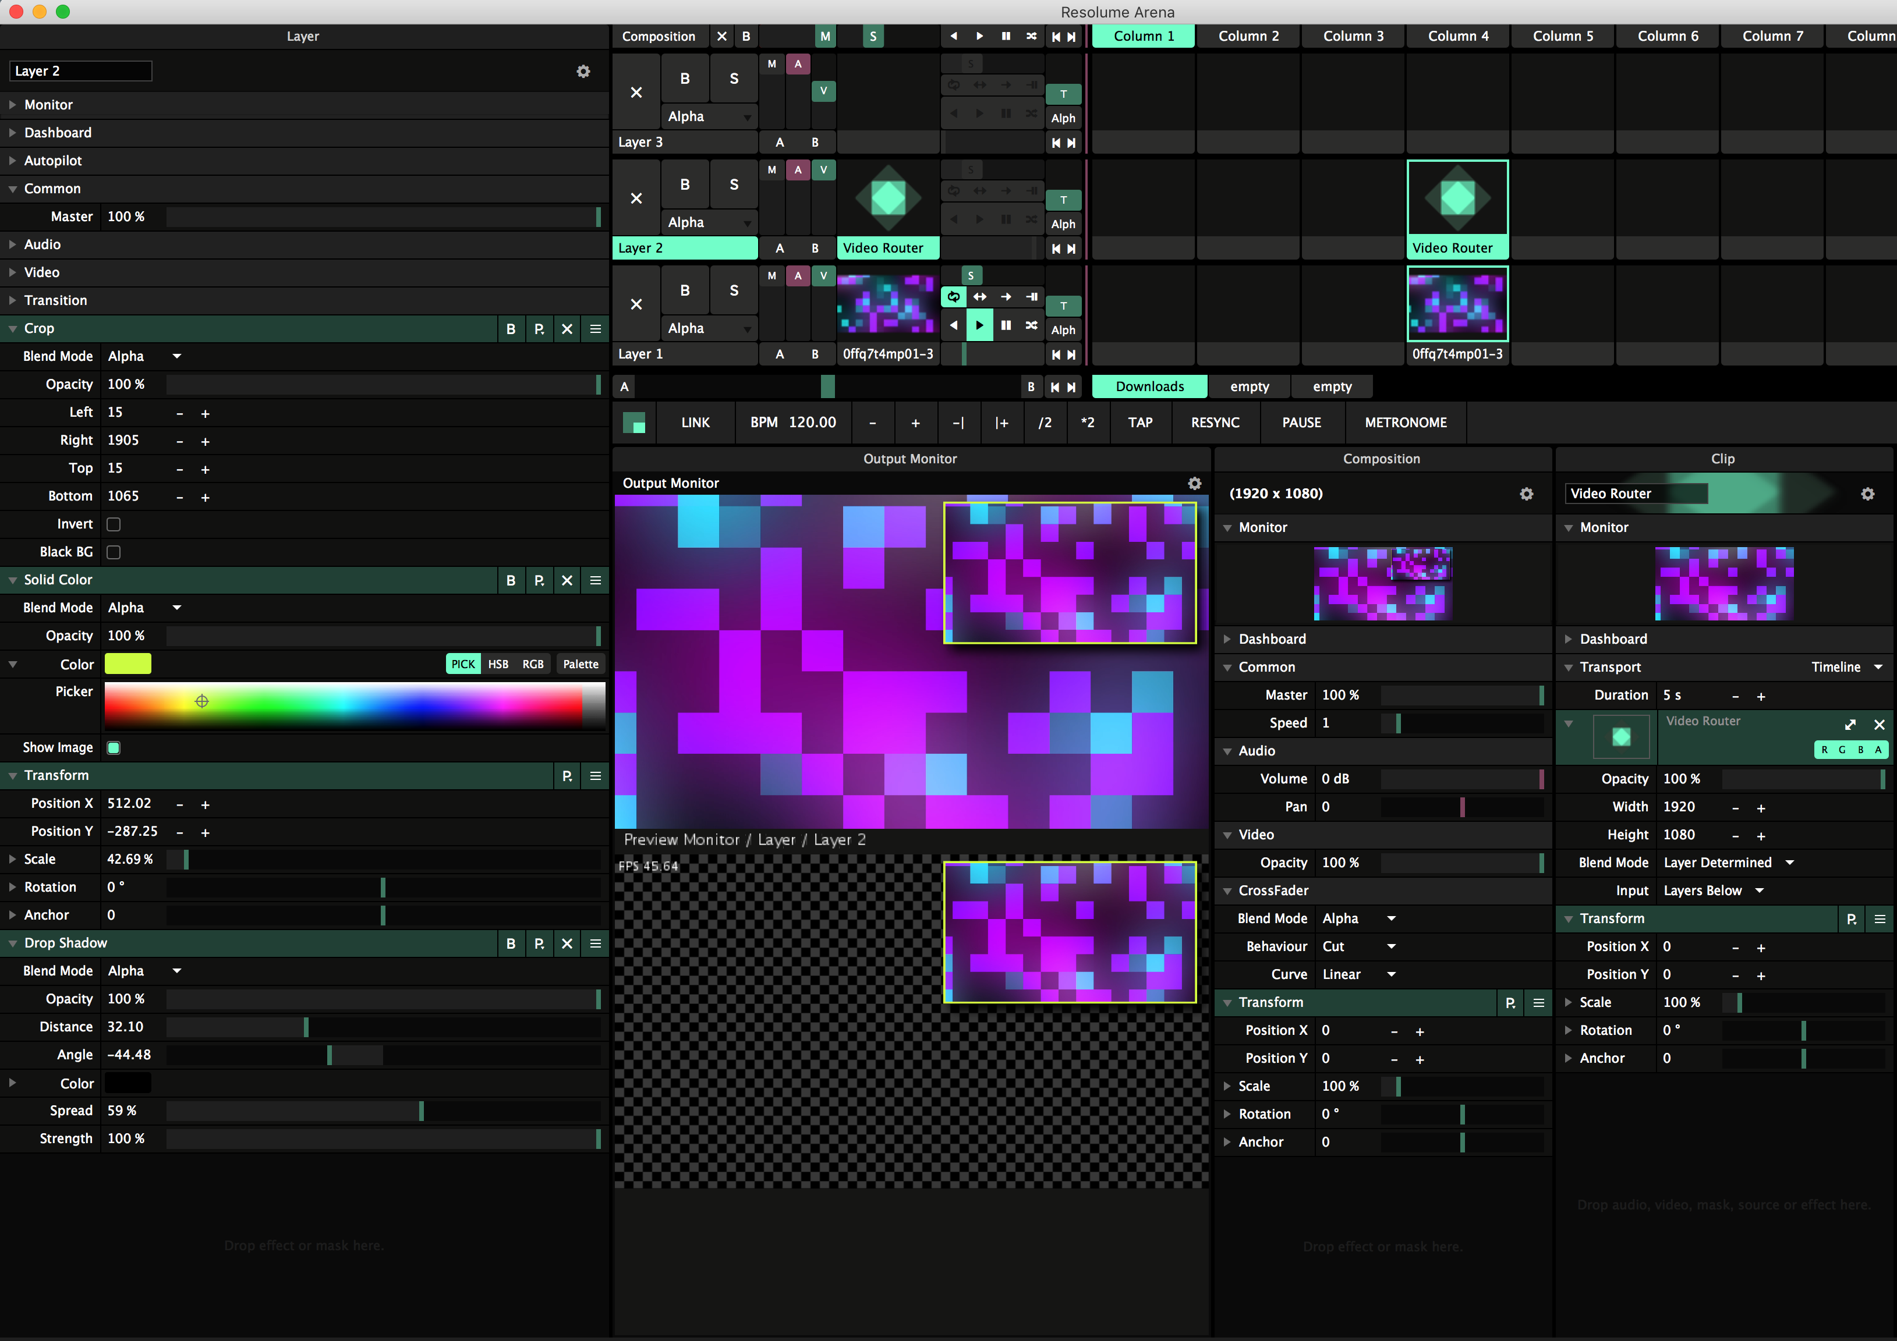Open the Drop Shadow effect hamburger menu
1897x1341 pixels.
coord(595,943)
